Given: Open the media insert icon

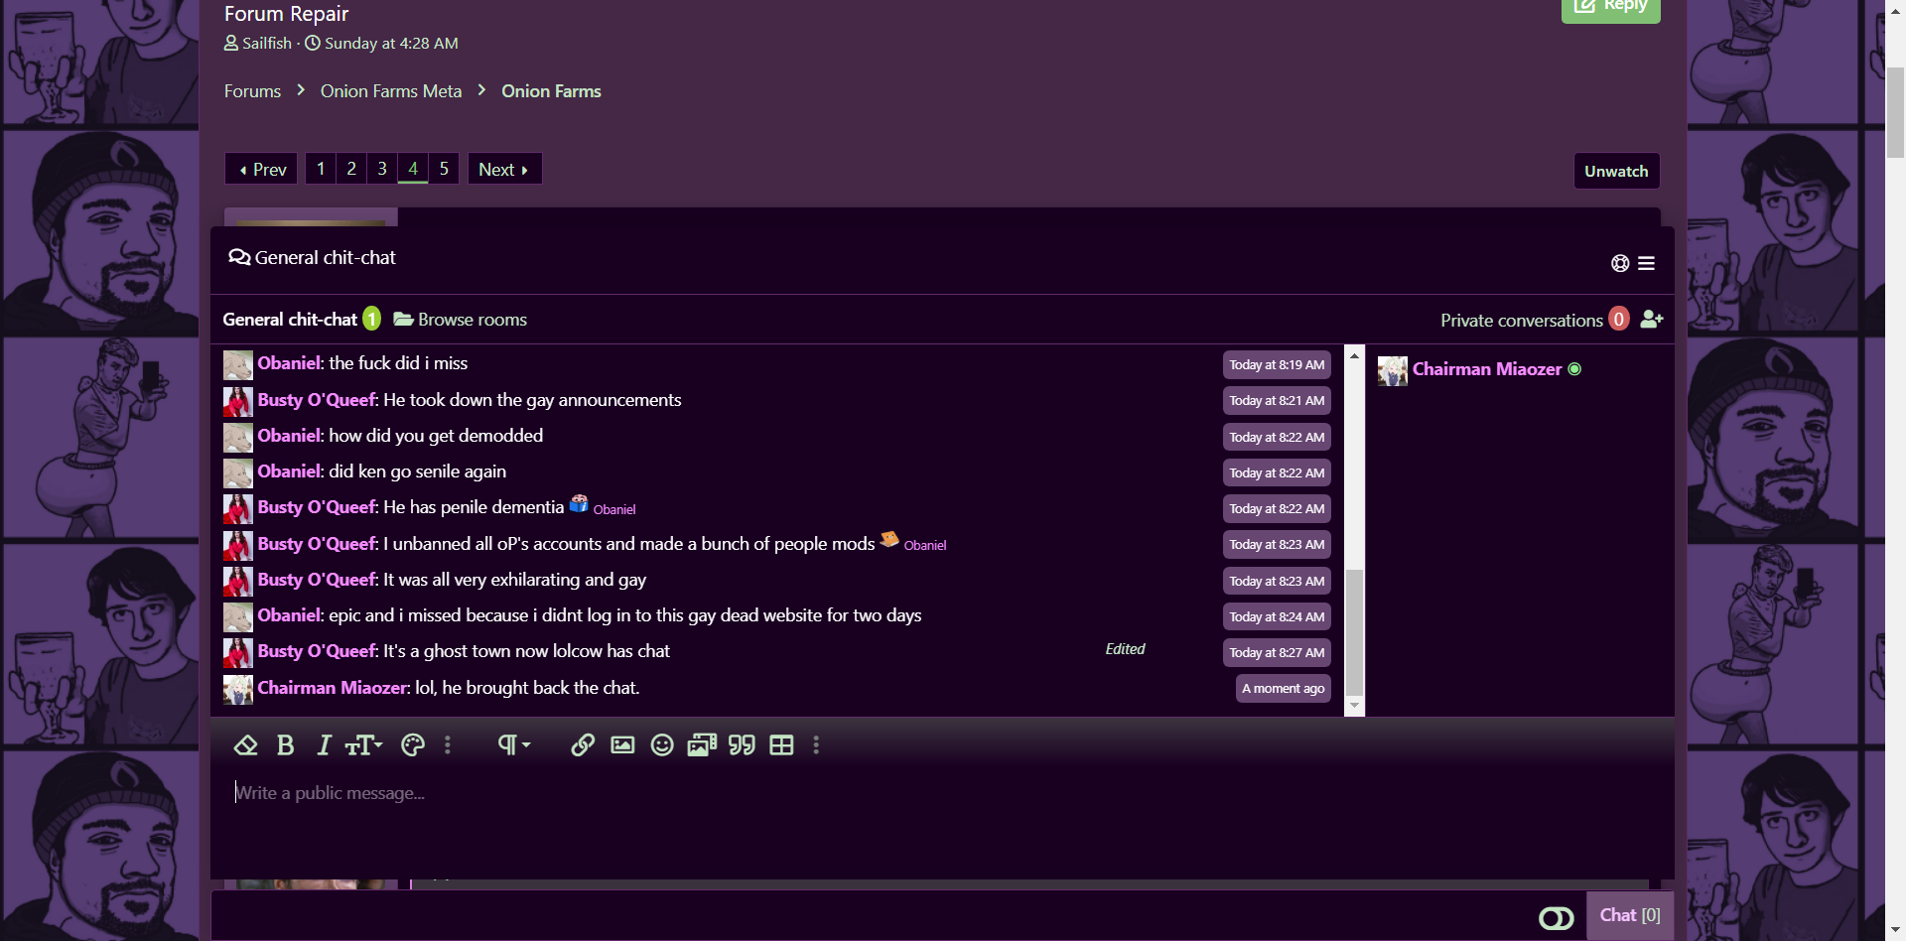Looking at the screenshot, I should [702, 744].
